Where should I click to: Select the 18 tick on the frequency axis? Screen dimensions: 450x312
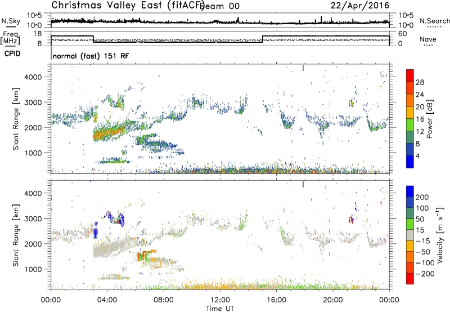pos(39,34)
